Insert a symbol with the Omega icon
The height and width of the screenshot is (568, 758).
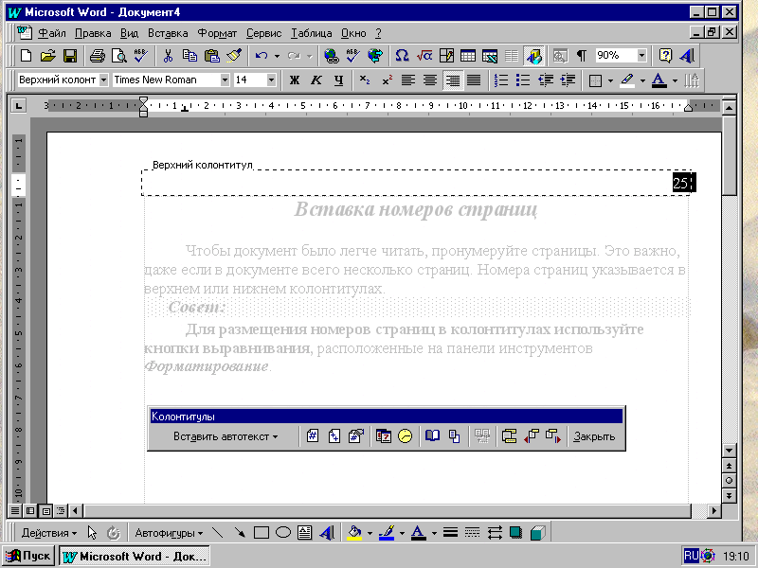(x=402, y=56)
